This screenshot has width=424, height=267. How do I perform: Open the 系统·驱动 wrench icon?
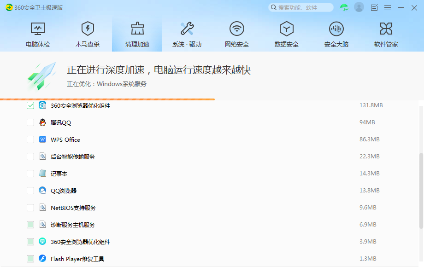pos(187,29)
